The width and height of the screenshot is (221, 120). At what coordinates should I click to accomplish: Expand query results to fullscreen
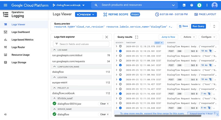pos(137,37)
